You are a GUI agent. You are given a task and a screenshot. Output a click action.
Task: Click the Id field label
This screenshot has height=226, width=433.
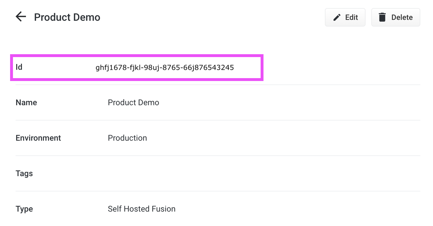pyautogui.click(x=19, y=67)
